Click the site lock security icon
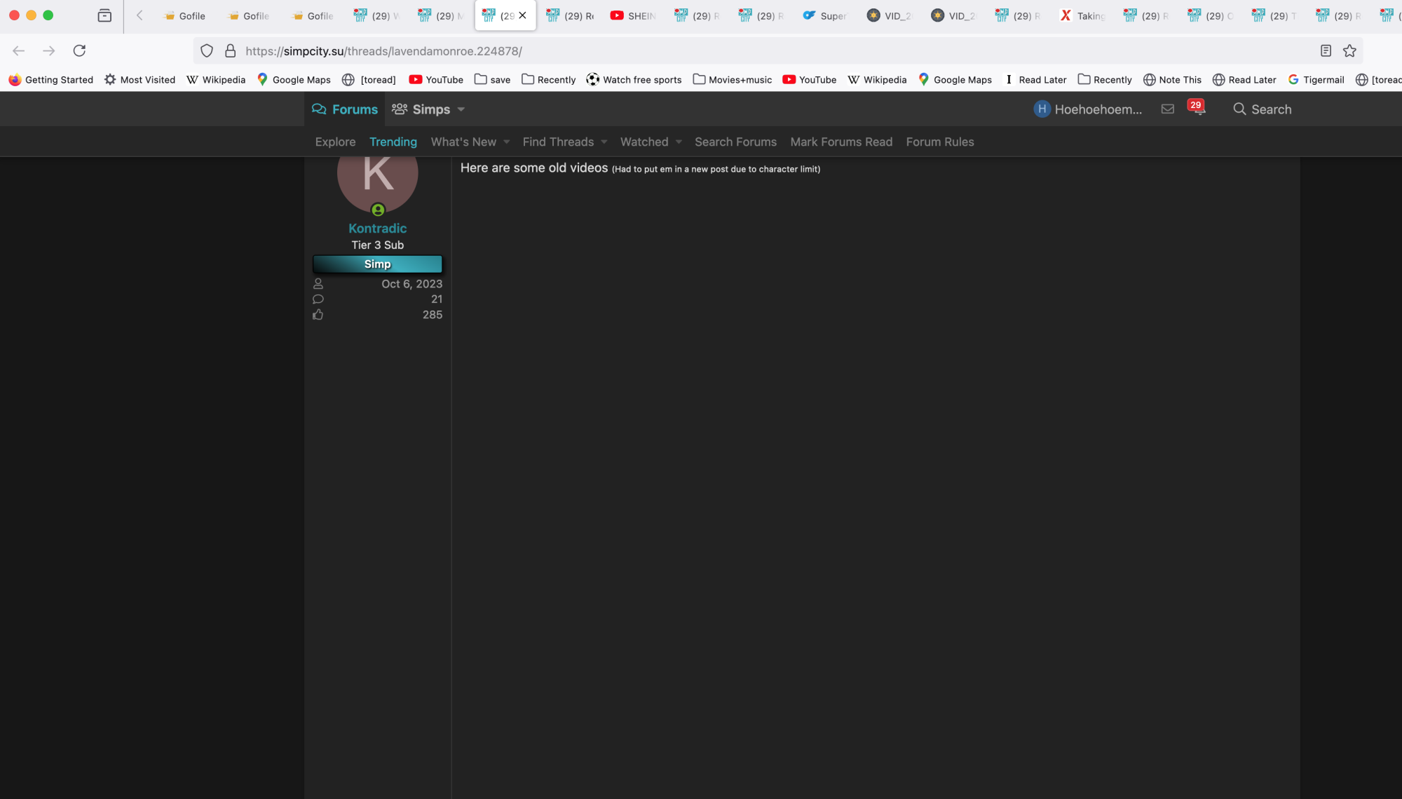 tap(230, 50)
